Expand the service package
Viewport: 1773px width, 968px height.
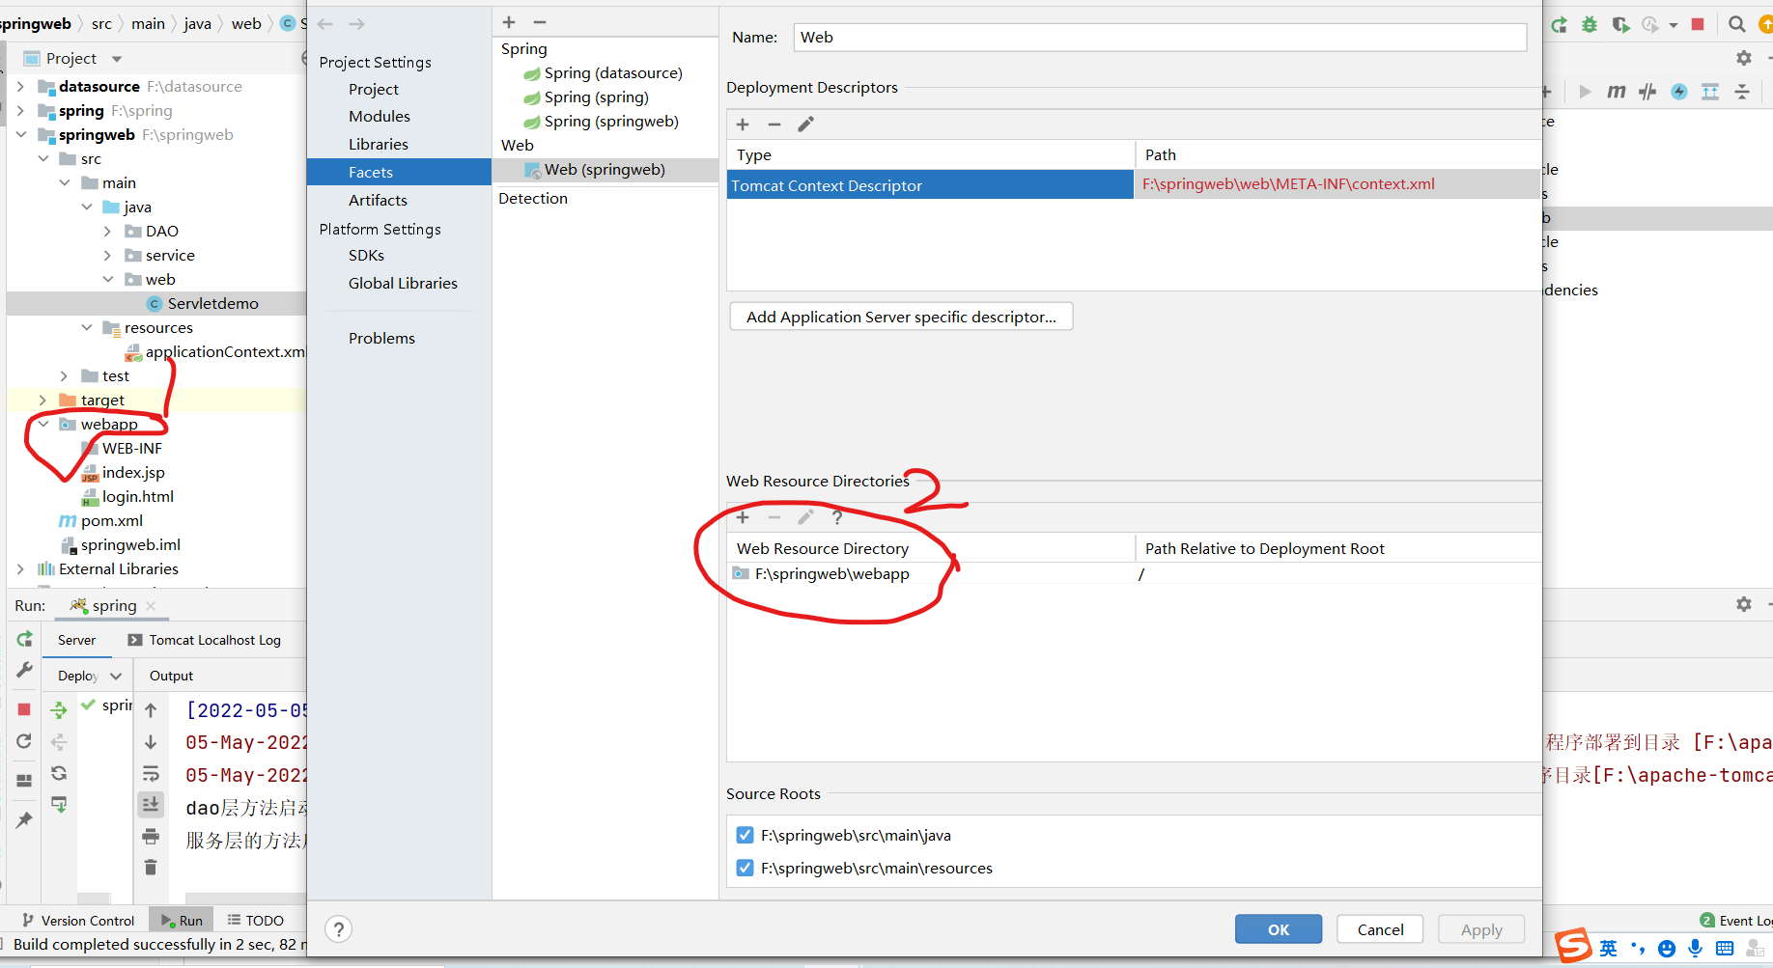coord(107,256)
